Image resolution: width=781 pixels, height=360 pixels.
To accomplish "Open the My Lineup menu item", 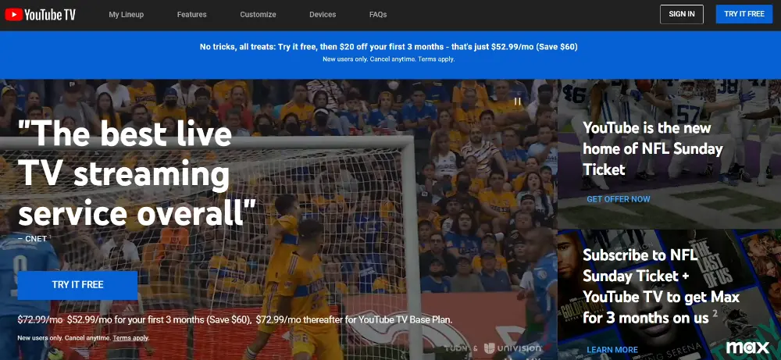I will [x=126, y=14].
